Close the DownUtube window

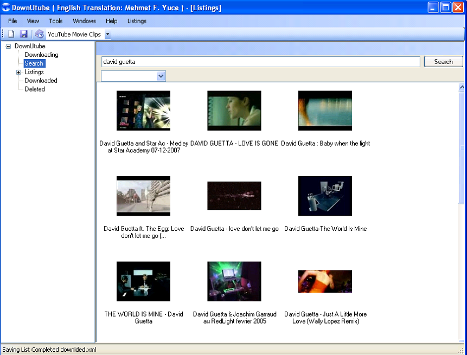coord(458,8)
